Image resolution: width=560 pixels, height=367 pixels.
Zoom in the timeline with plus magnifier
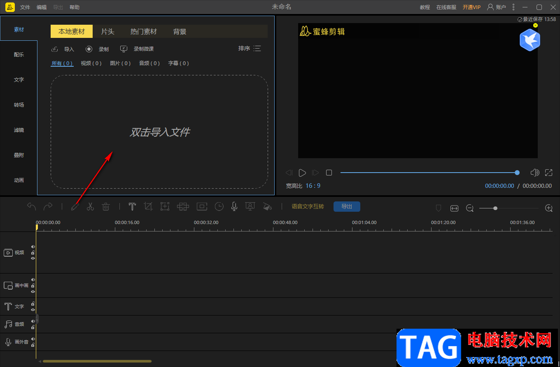[x=549, y=208]
